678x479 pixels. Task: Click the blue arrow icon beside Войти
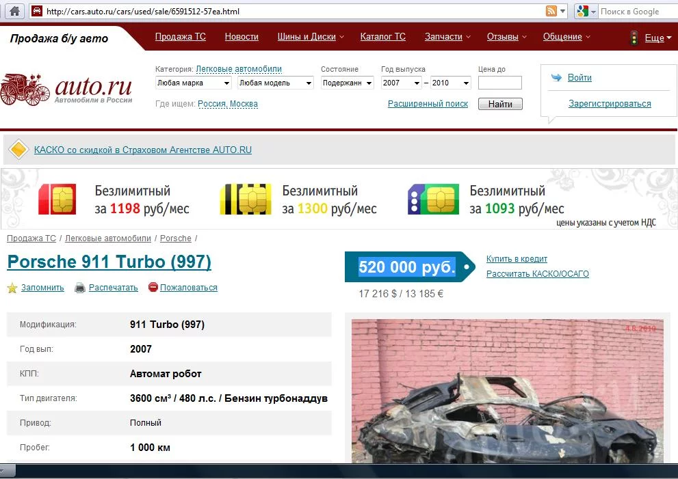(556, 78)
